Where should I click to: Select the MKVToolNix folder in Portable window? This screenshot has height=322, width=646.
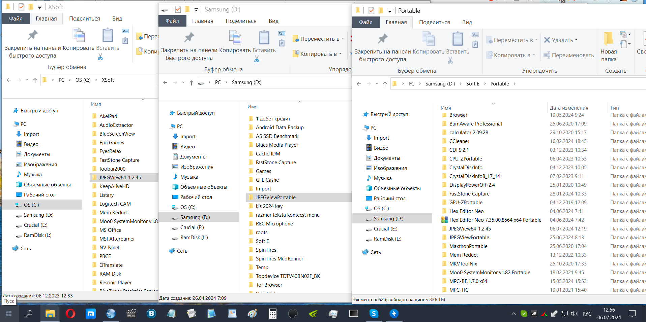coord(463,264)
